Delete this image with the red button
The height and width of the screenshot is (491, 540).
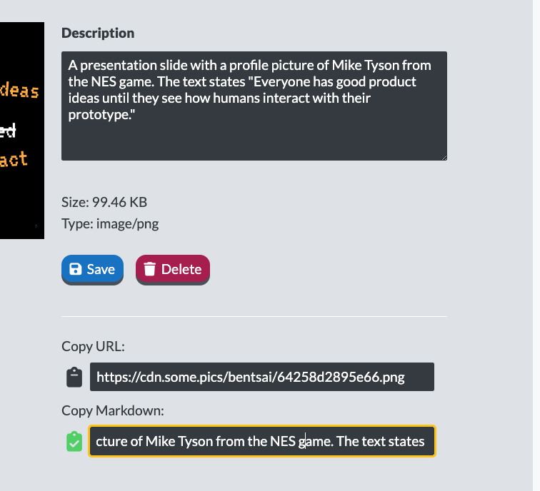coord(173,269)
